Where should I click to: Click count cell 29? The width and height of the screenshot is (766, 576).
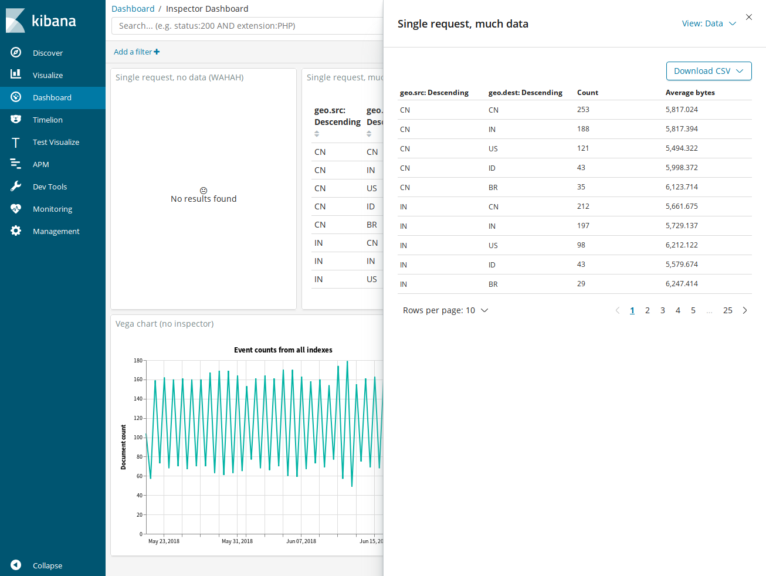(581, 284)
